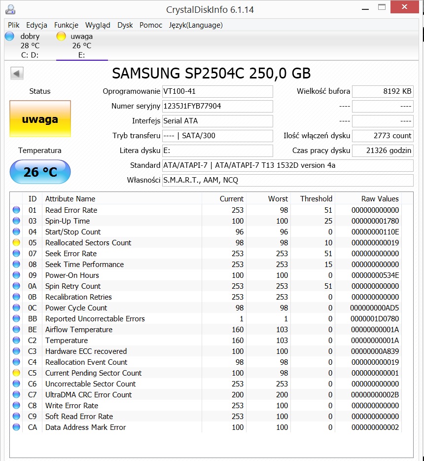Viewport: 424px width, 461px height.
Task: Open the Edycja menu
Action: (x=36, y=25)
